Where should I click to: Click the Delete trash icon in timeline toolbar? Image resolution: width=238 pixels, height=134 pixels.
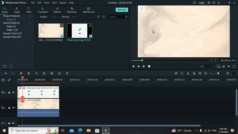[21, 73]
